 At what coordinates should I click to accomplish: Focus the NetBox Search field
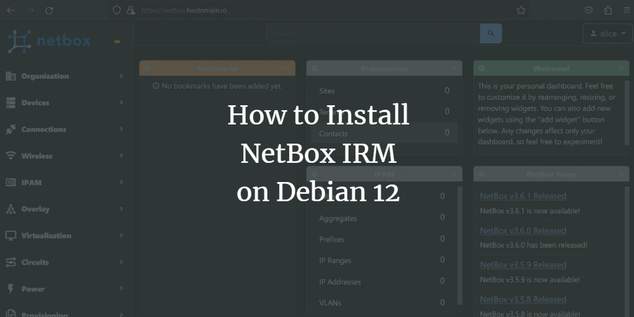coord(373,33)
